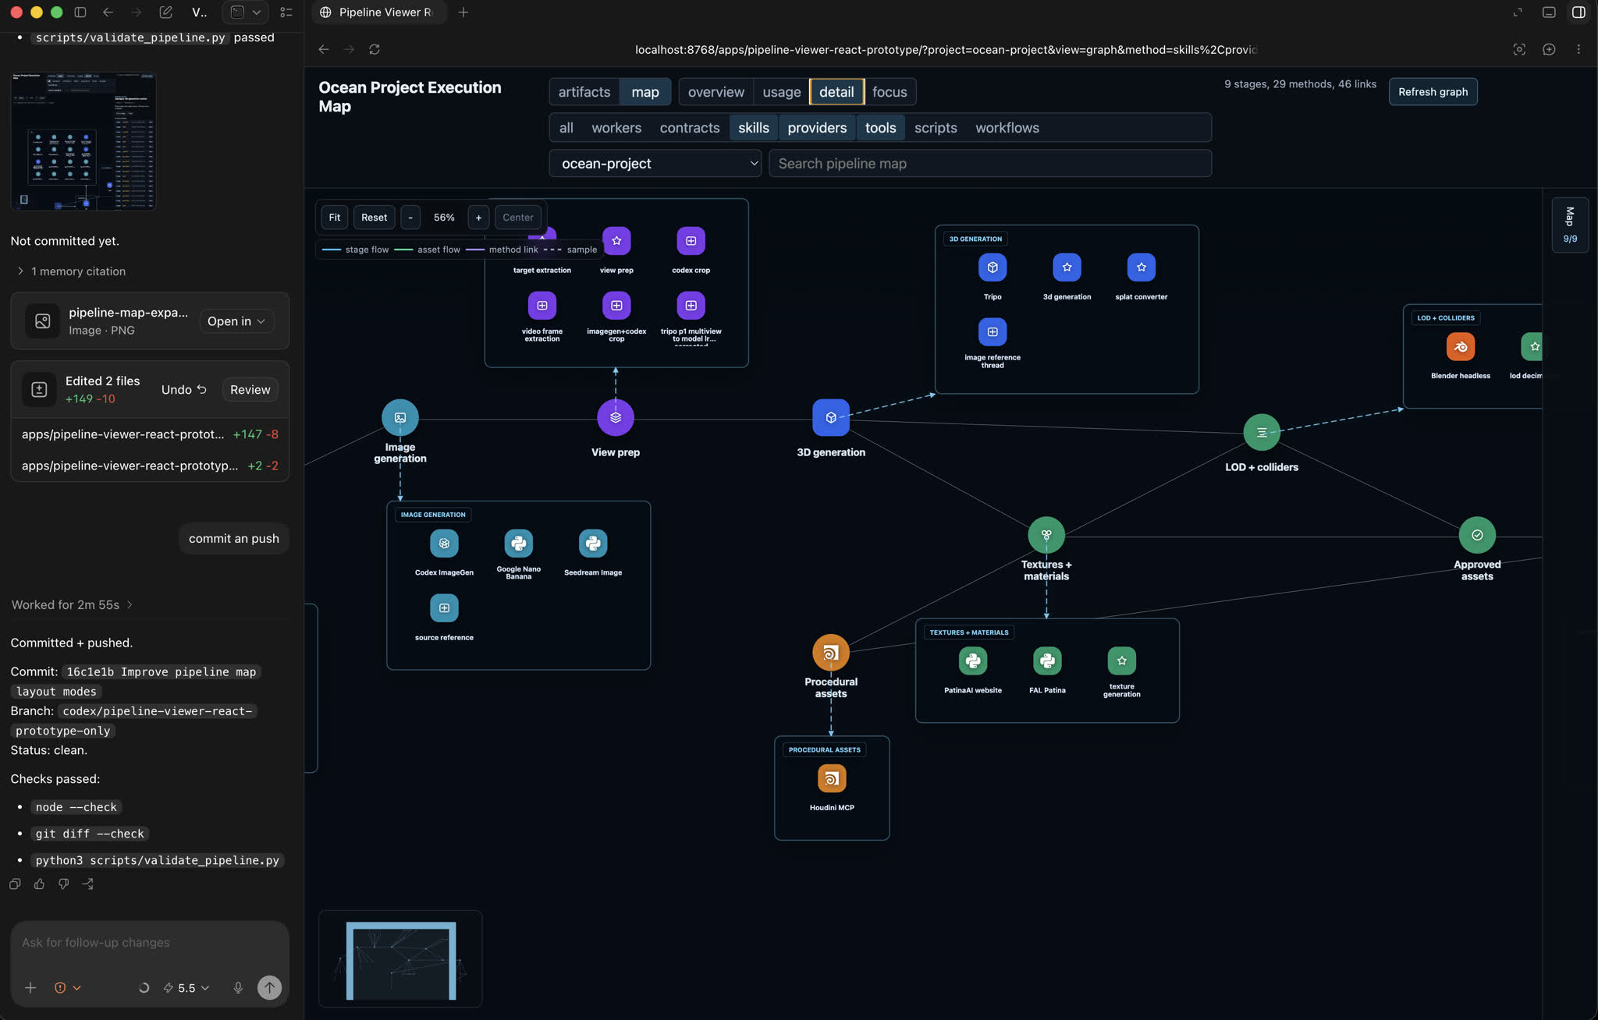
Task: Copy the response with the copy icon
Action: pos(15,884)
